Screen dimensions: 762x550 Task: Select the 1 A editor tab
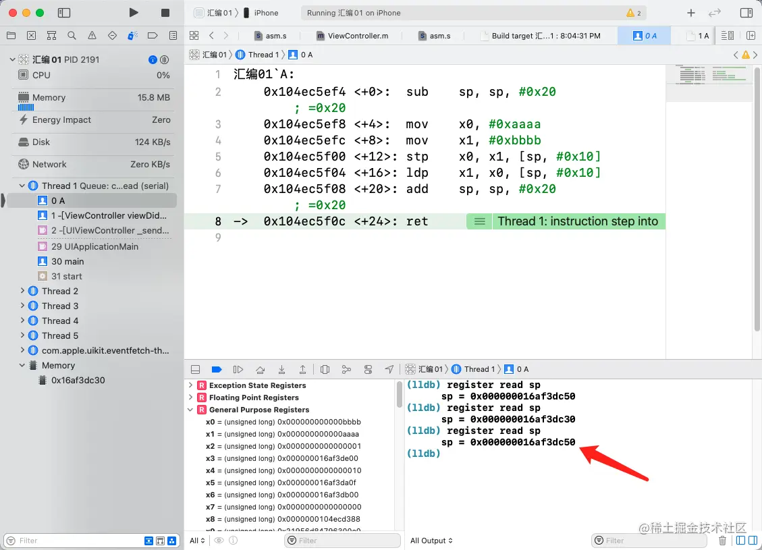(x=698, y=36)
